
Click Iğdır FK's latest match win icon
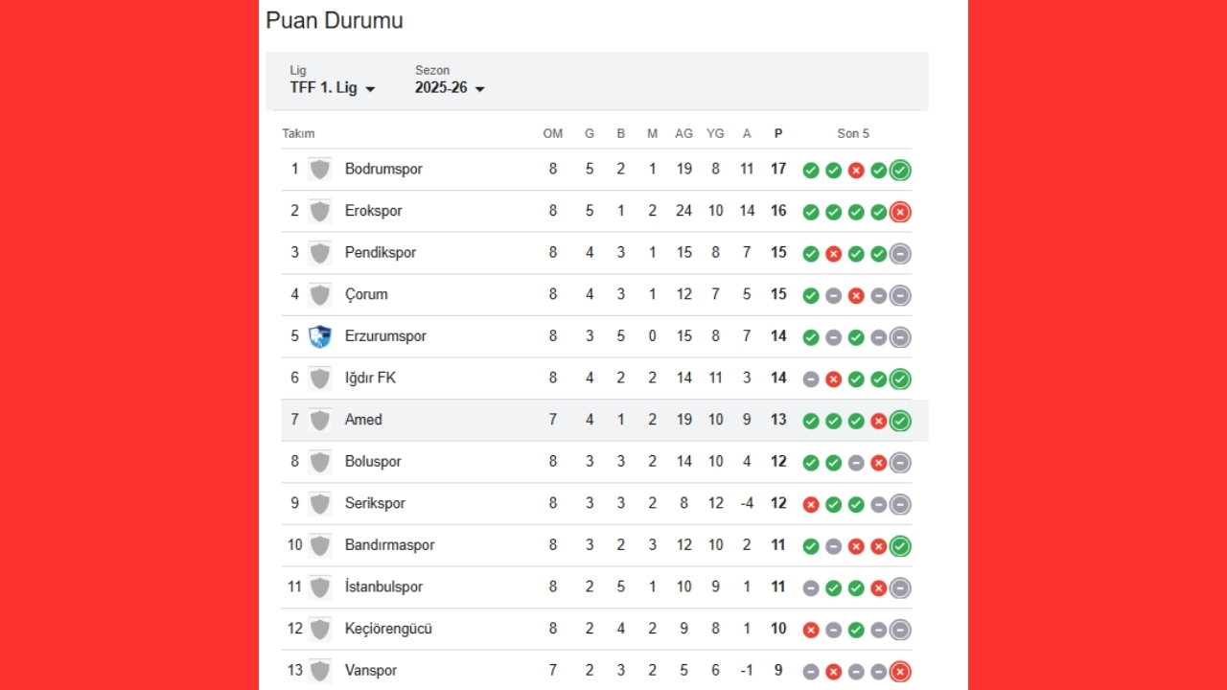(x=900, y=379)
